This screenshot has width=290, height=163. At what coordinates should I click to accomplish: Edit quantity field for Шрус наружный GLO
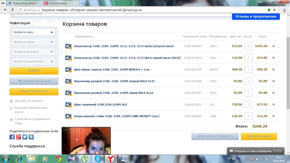click(248, 104)
